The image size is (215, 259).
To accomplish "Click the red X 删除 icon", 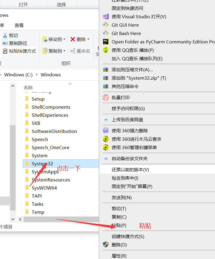I will pyautogui.click(x=73, y=39).
